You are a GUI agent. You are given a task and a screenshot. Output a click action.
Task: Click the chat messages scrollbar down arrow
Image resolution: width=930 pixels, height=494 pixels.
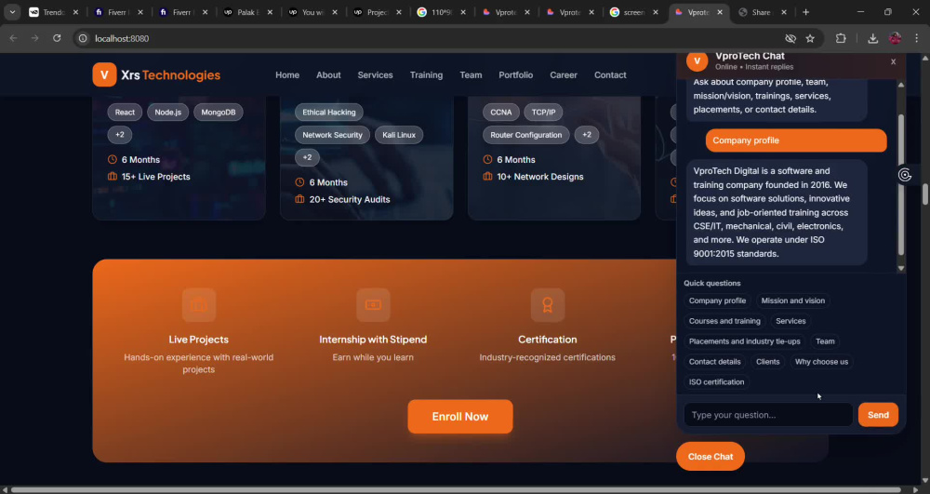click(x=901, y=269)
